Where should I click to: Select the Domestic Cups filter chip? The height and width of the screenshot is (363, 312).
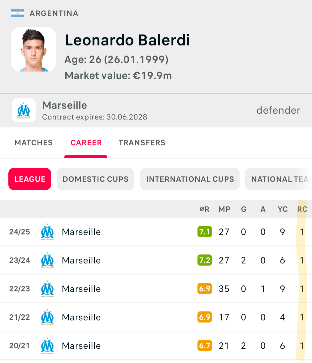(x=95, y=179)
